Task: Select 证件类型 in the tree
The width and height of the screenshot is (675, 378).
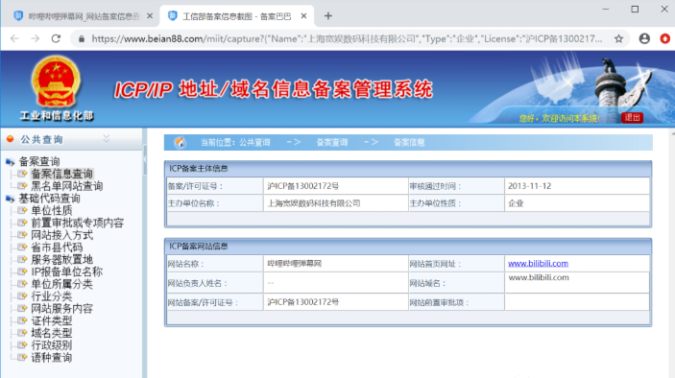Action: pyautogui.click(x=51, y=320)
